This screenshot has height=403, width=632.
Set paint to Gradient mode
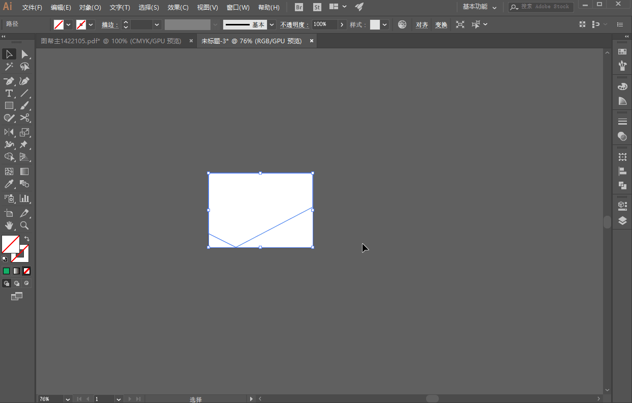click(x=17, y=271)
